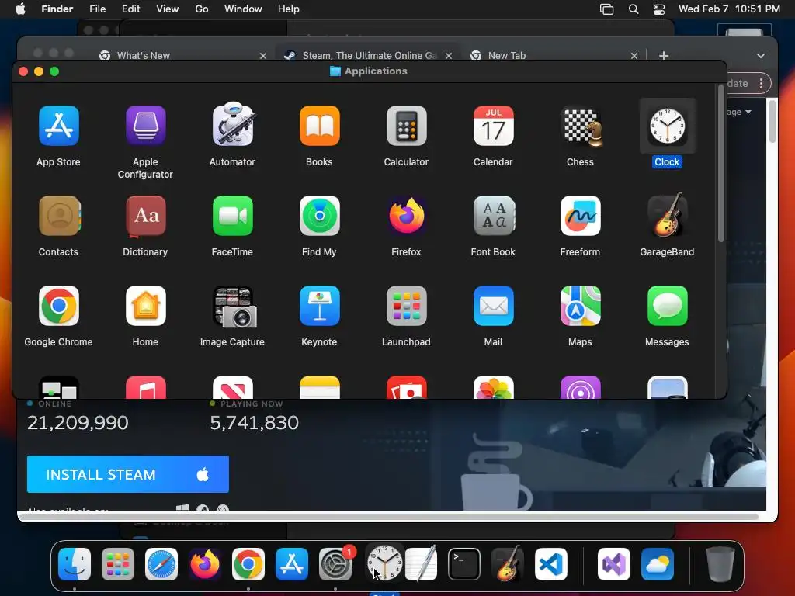Select the Freeform app icon
The height and width of the screenshot is (596, 795).
pyautogui.click(x=581, y=216)
